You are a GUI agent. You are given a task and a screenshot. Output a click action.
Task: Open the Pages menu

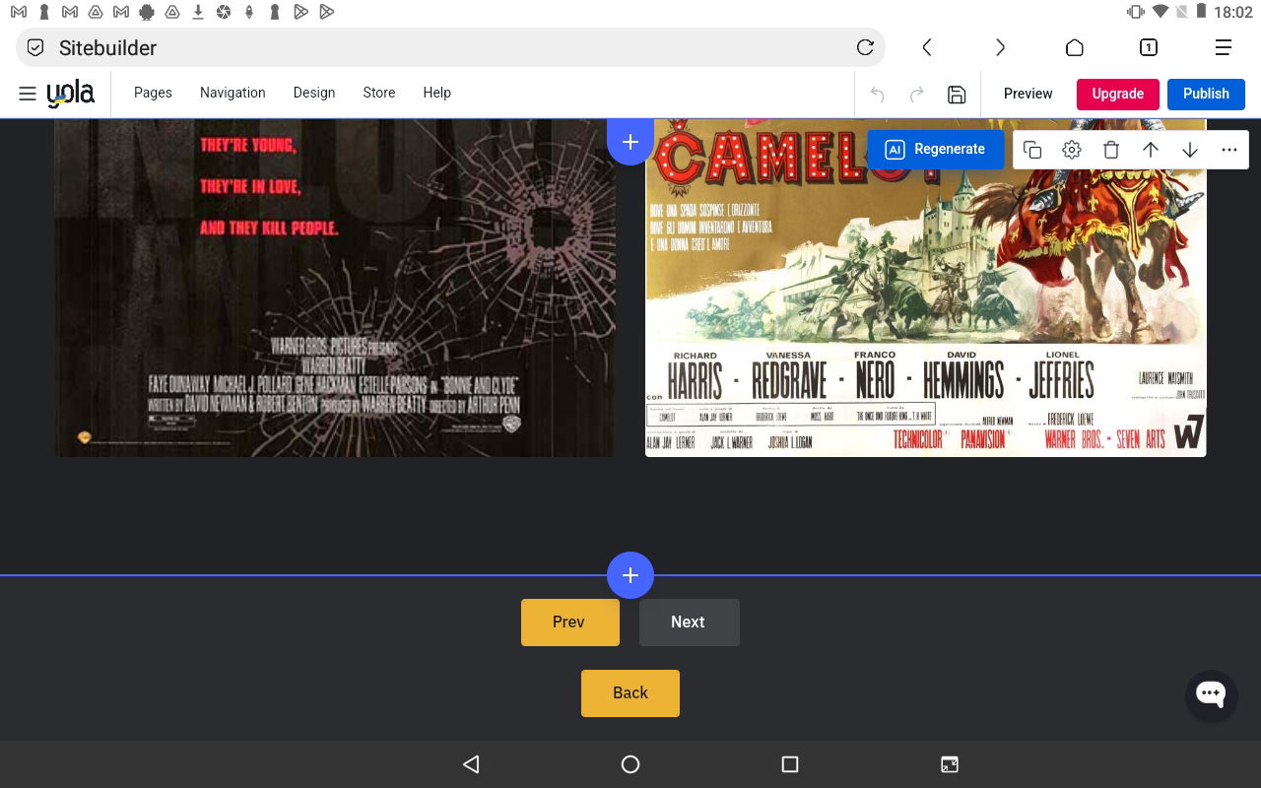point(153,93)
